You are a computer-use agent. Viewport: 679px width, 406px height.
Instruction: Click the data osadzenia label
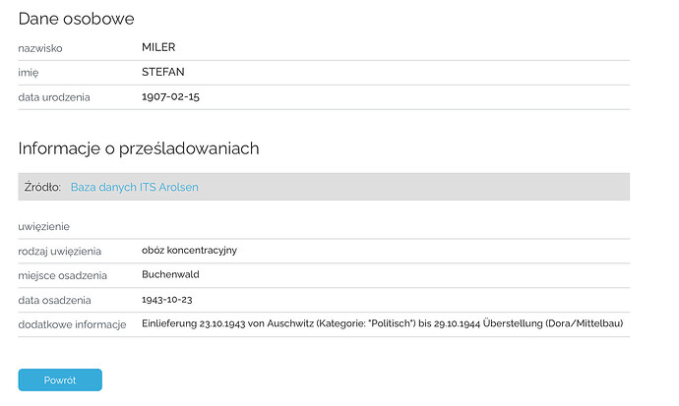point(54,300)
